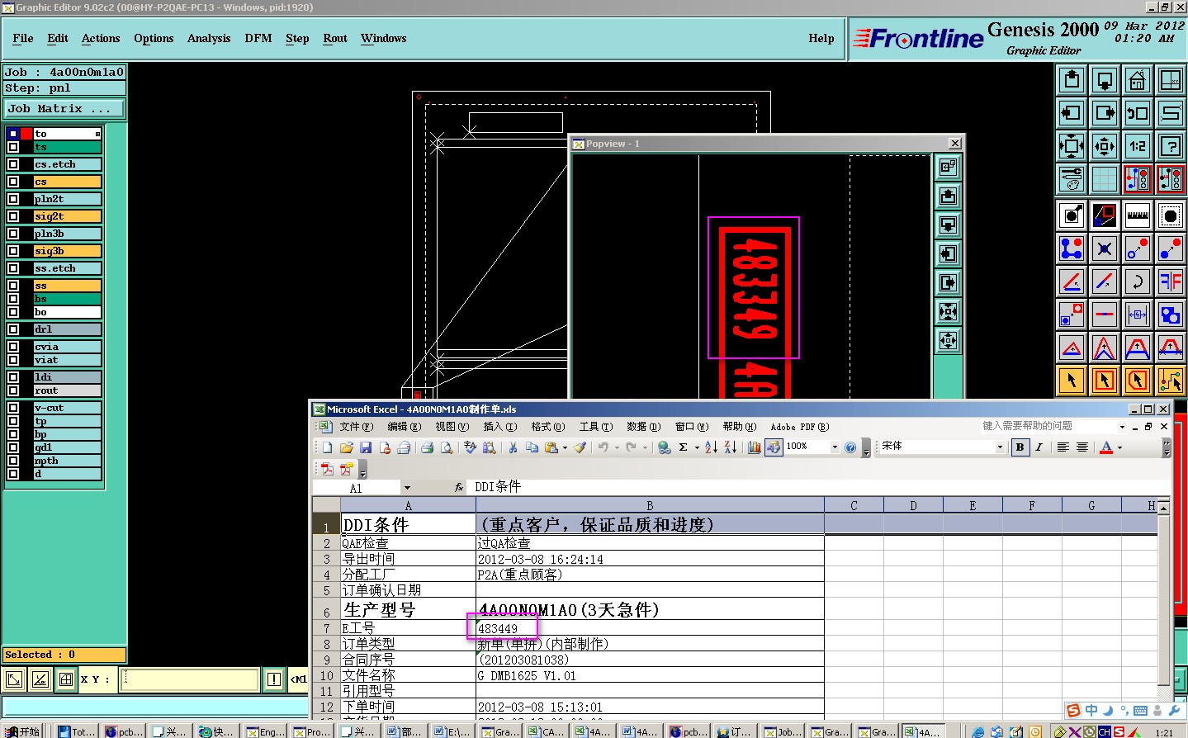Click the Bold B button in Excel
The image size is (1188, 738).
[1020, 447]
